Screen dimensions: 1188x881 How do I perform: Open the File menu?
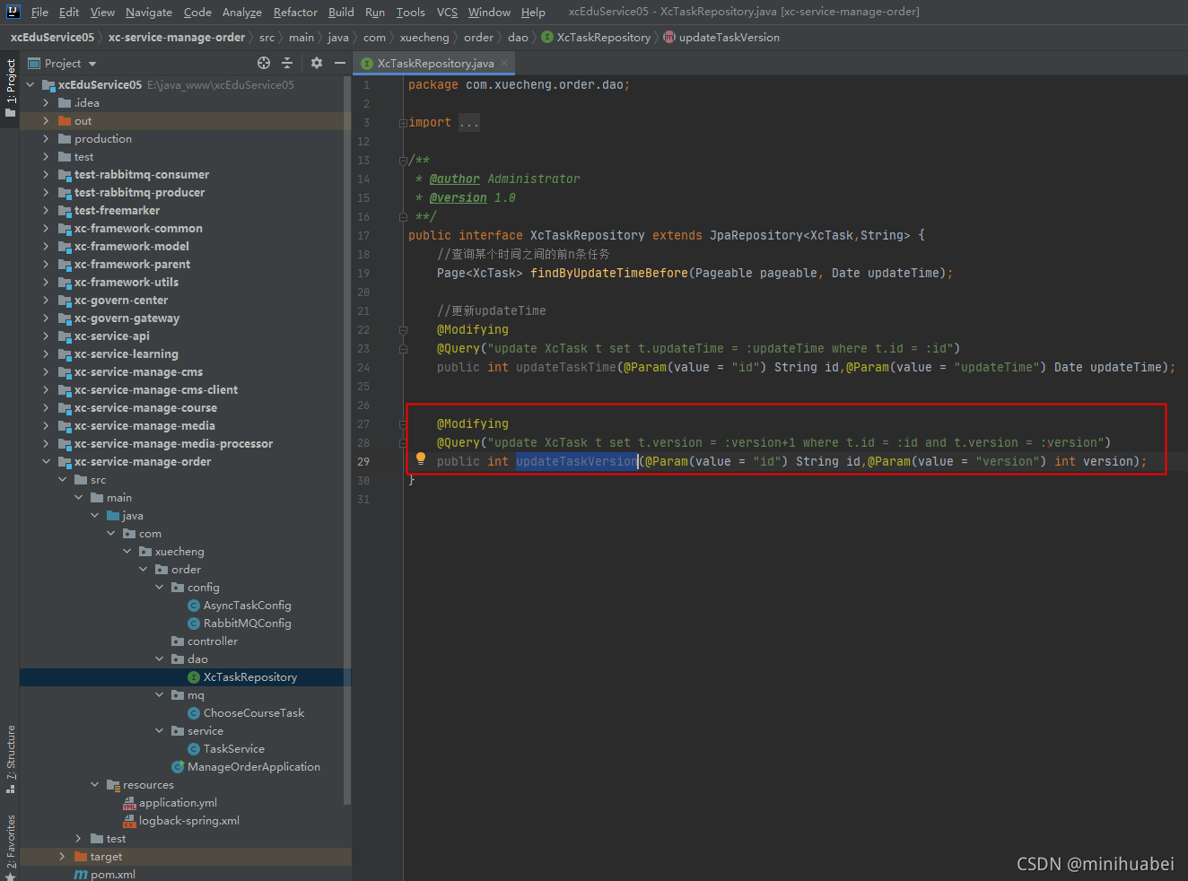point(39,12)
